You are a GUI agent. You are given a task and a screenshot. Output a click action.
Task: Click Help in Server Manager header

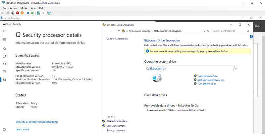tap(257, 27)
